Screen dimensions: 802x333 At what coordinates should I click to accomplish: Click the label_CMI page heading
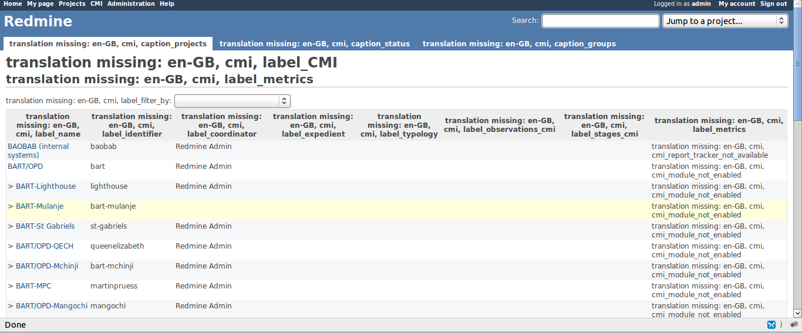click(171, 63)
